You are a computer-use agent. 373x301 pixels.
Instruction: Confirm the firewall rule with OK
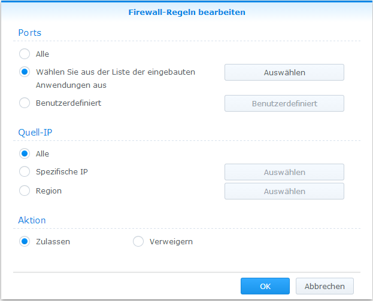[265, 286]
